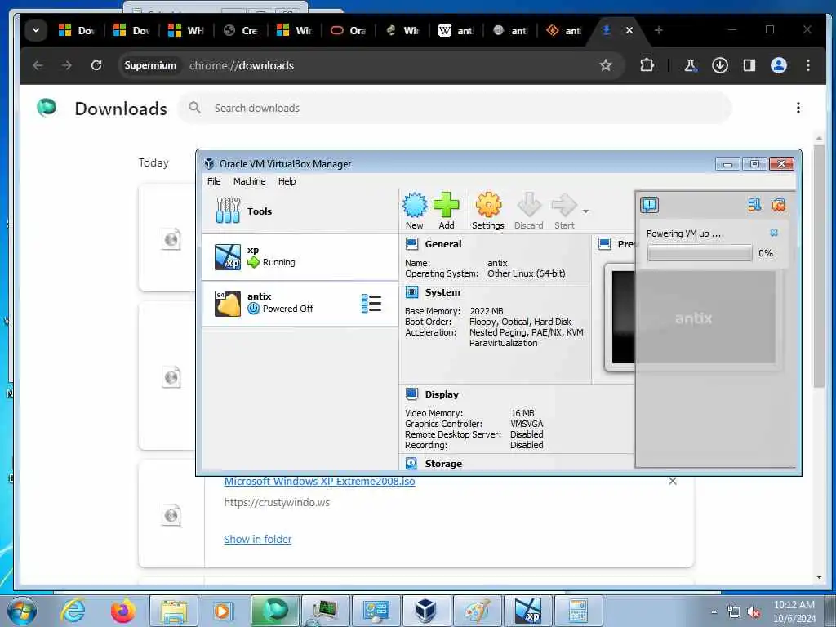Open the File menu in VirtualBox
The height and width of the screenshot is (627, 836).
click(x=214, y=181)
